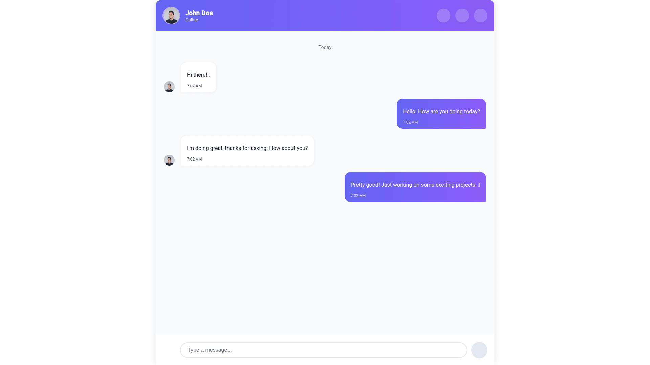Viewport: 650px width, 365px height.
Task: Open John Doe's profile picture in the header
Action: pyautogui.click(x=171, y=16)
